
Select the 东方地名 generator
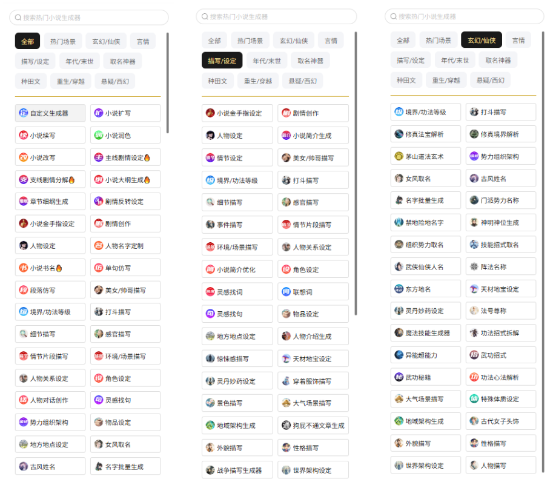(x=426, y=289)
